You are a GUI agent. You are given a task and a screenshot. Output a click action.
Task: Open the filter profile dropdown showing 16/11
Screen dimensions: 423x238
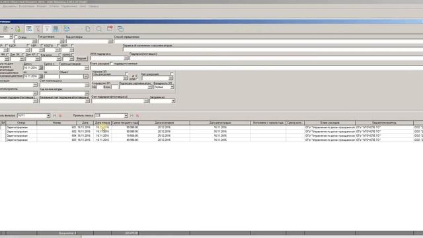(48, 116)
